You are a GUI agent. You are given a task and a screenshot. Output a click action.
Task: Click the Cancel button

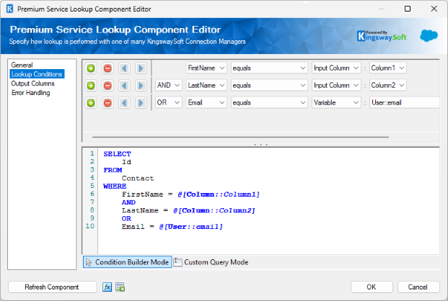click(x=418, y=287)
